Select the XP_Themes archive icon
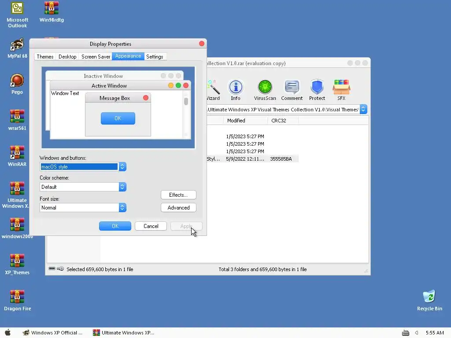 pos(17,265)
